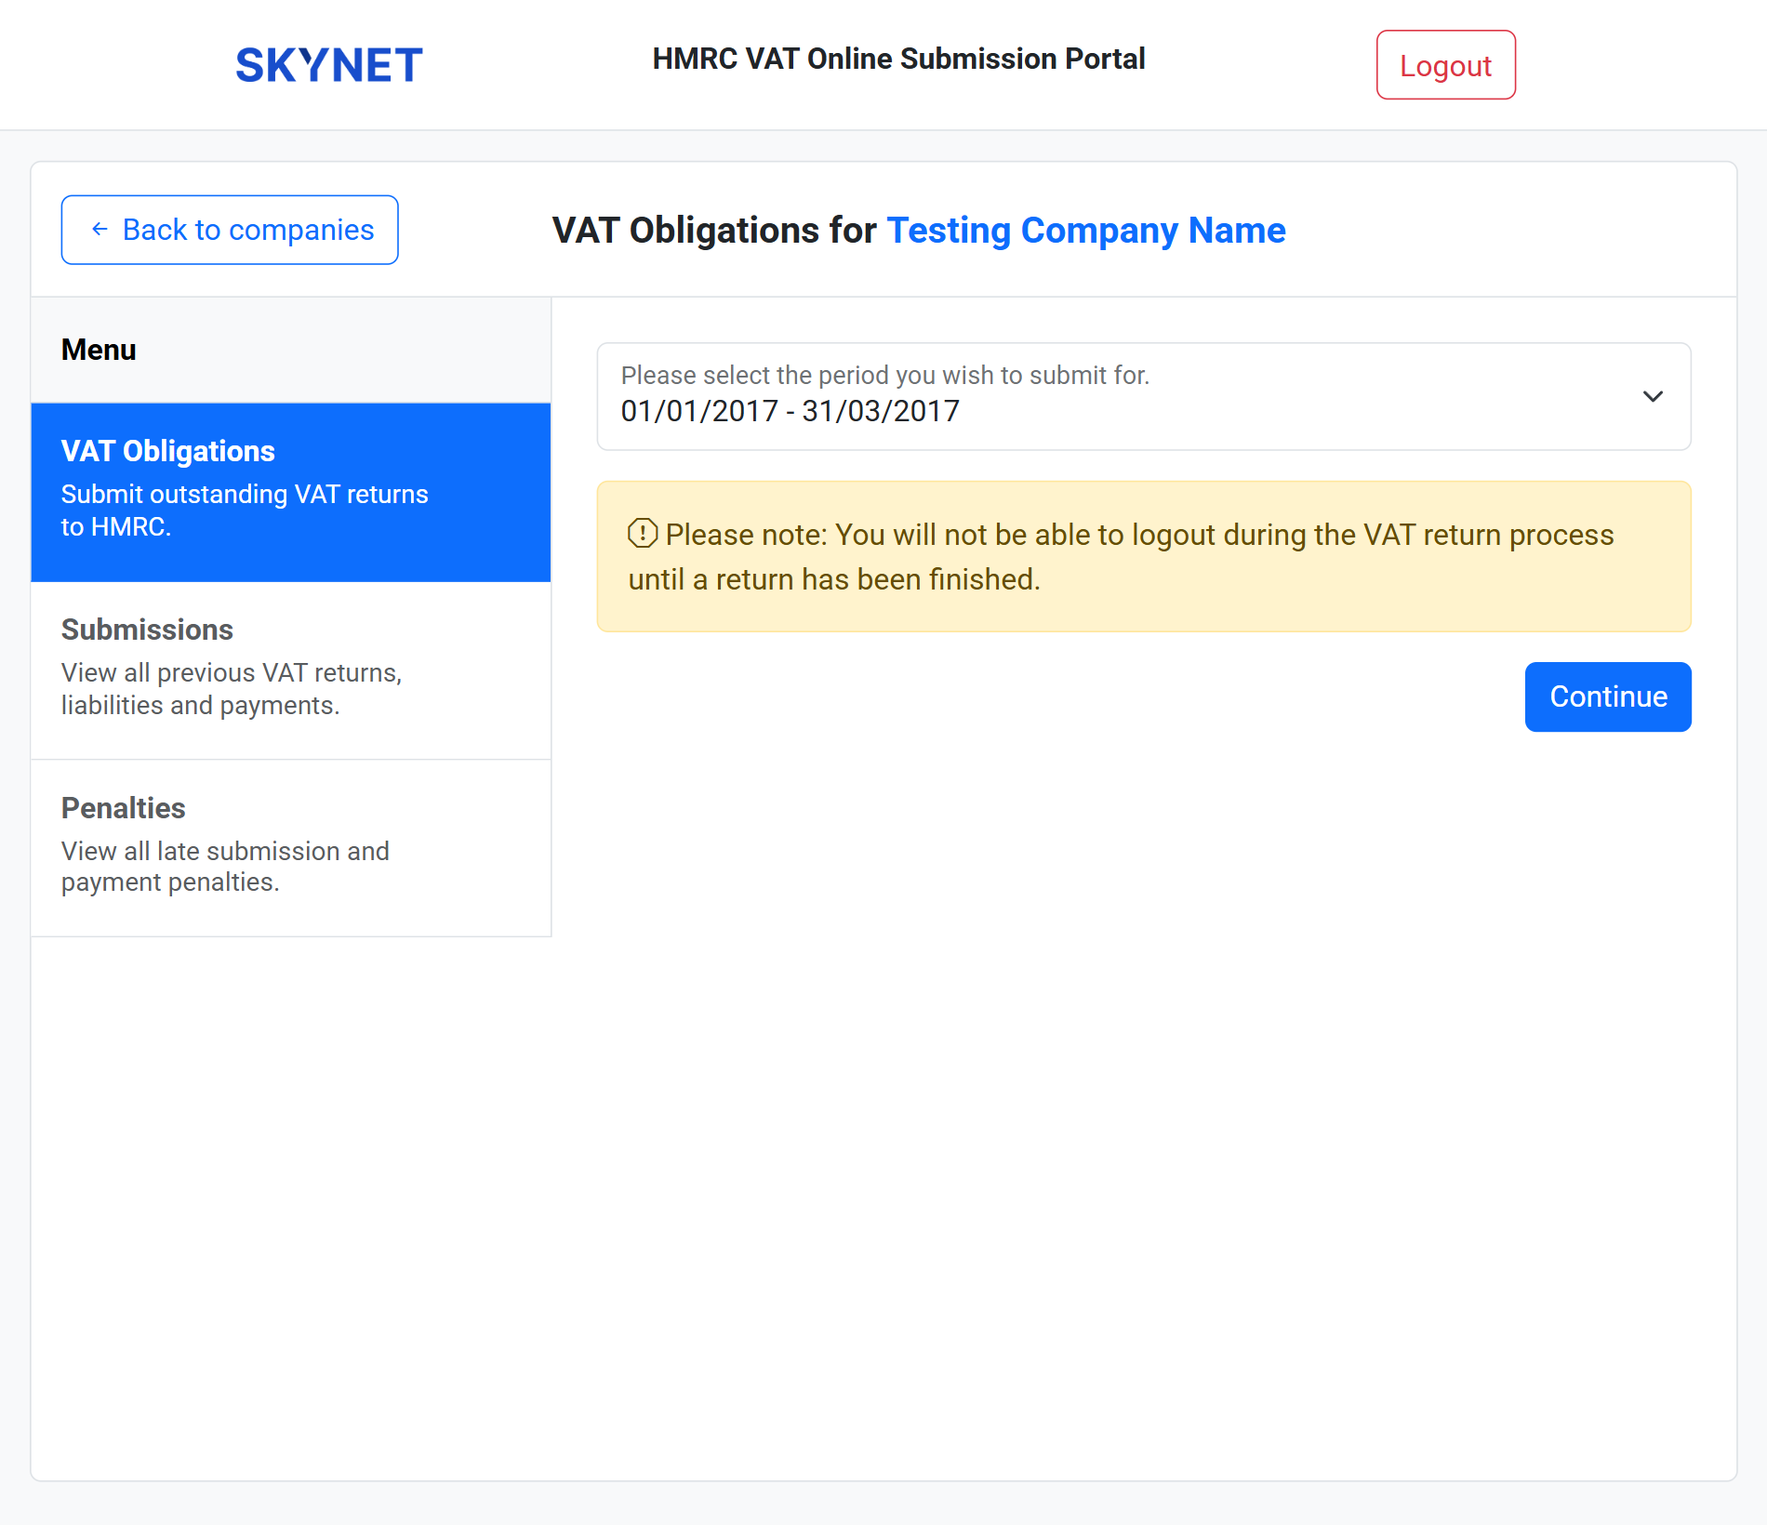Image resolution: width=1767 pixels, height=1525 pixels.
Task: Click the Menu header in the sidebar
Action: [99, 350]
